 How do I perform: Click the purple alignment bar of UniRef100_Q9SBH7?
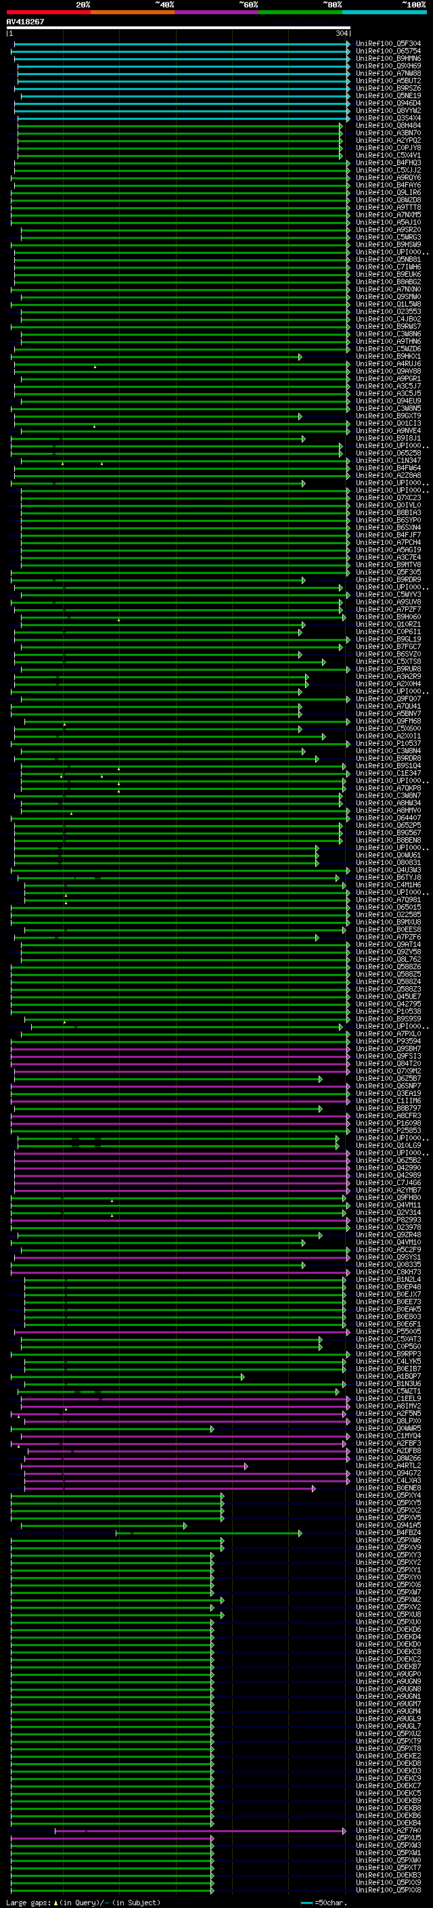181,1049
